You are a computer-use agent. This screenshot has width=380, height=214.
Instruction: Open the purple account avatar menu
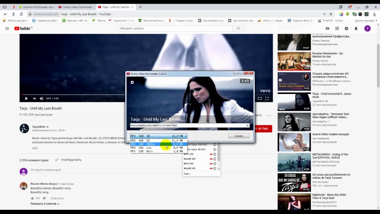click(x=368, y=29)
